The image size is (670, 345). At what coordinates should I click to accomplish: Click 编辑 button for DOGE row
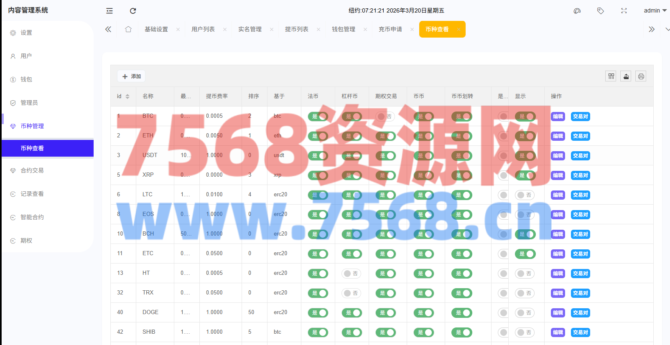[x=558, y=313]
